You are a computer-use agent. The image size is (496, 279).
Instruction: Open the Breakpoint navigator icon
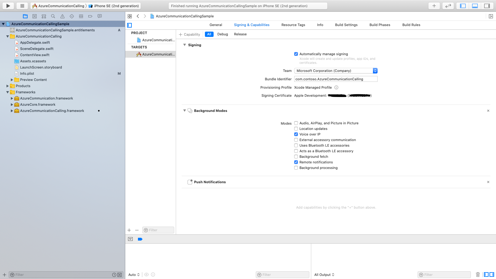click(x=90, y=16)
